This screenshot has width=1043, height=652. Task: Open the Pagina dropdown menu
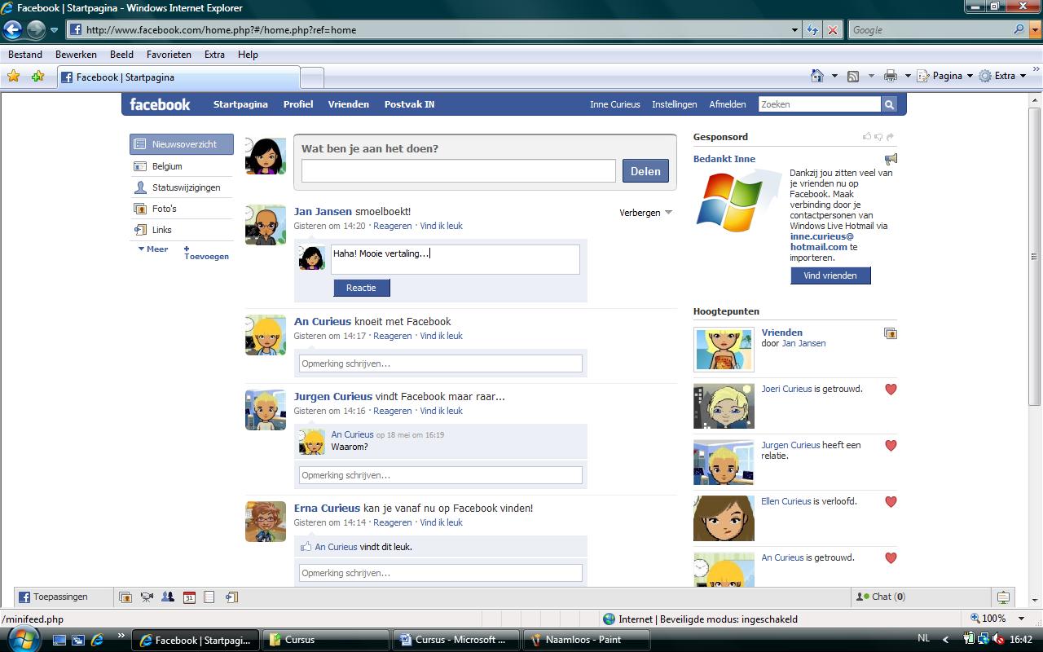click(x=946, y=76)
